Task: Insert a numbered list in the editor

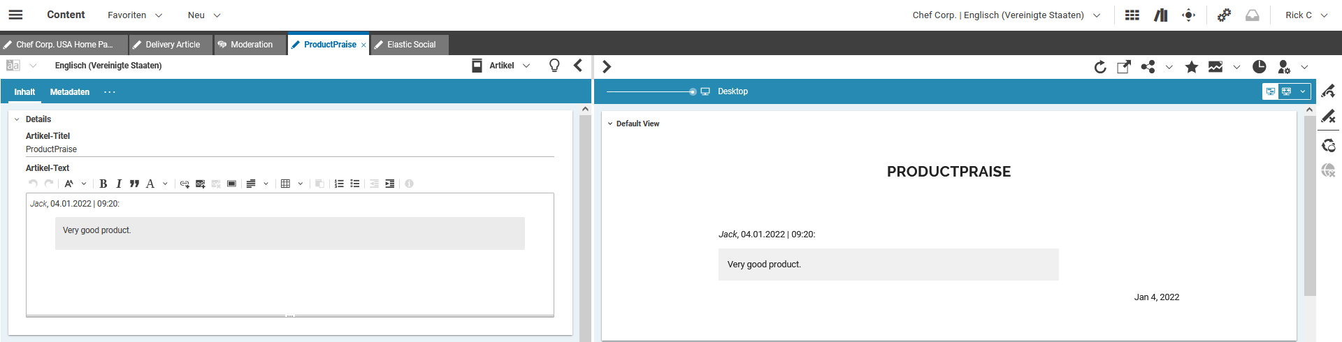Action: click(x=339, y=184)
